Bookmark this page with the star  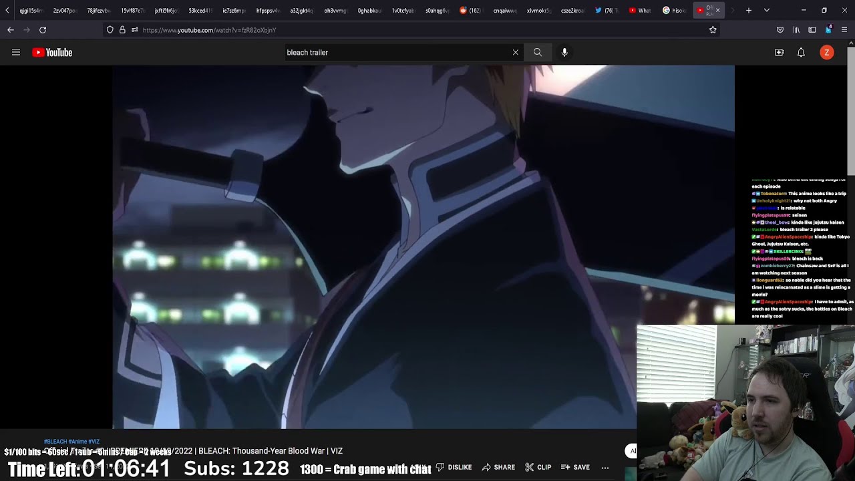[713, 30]
